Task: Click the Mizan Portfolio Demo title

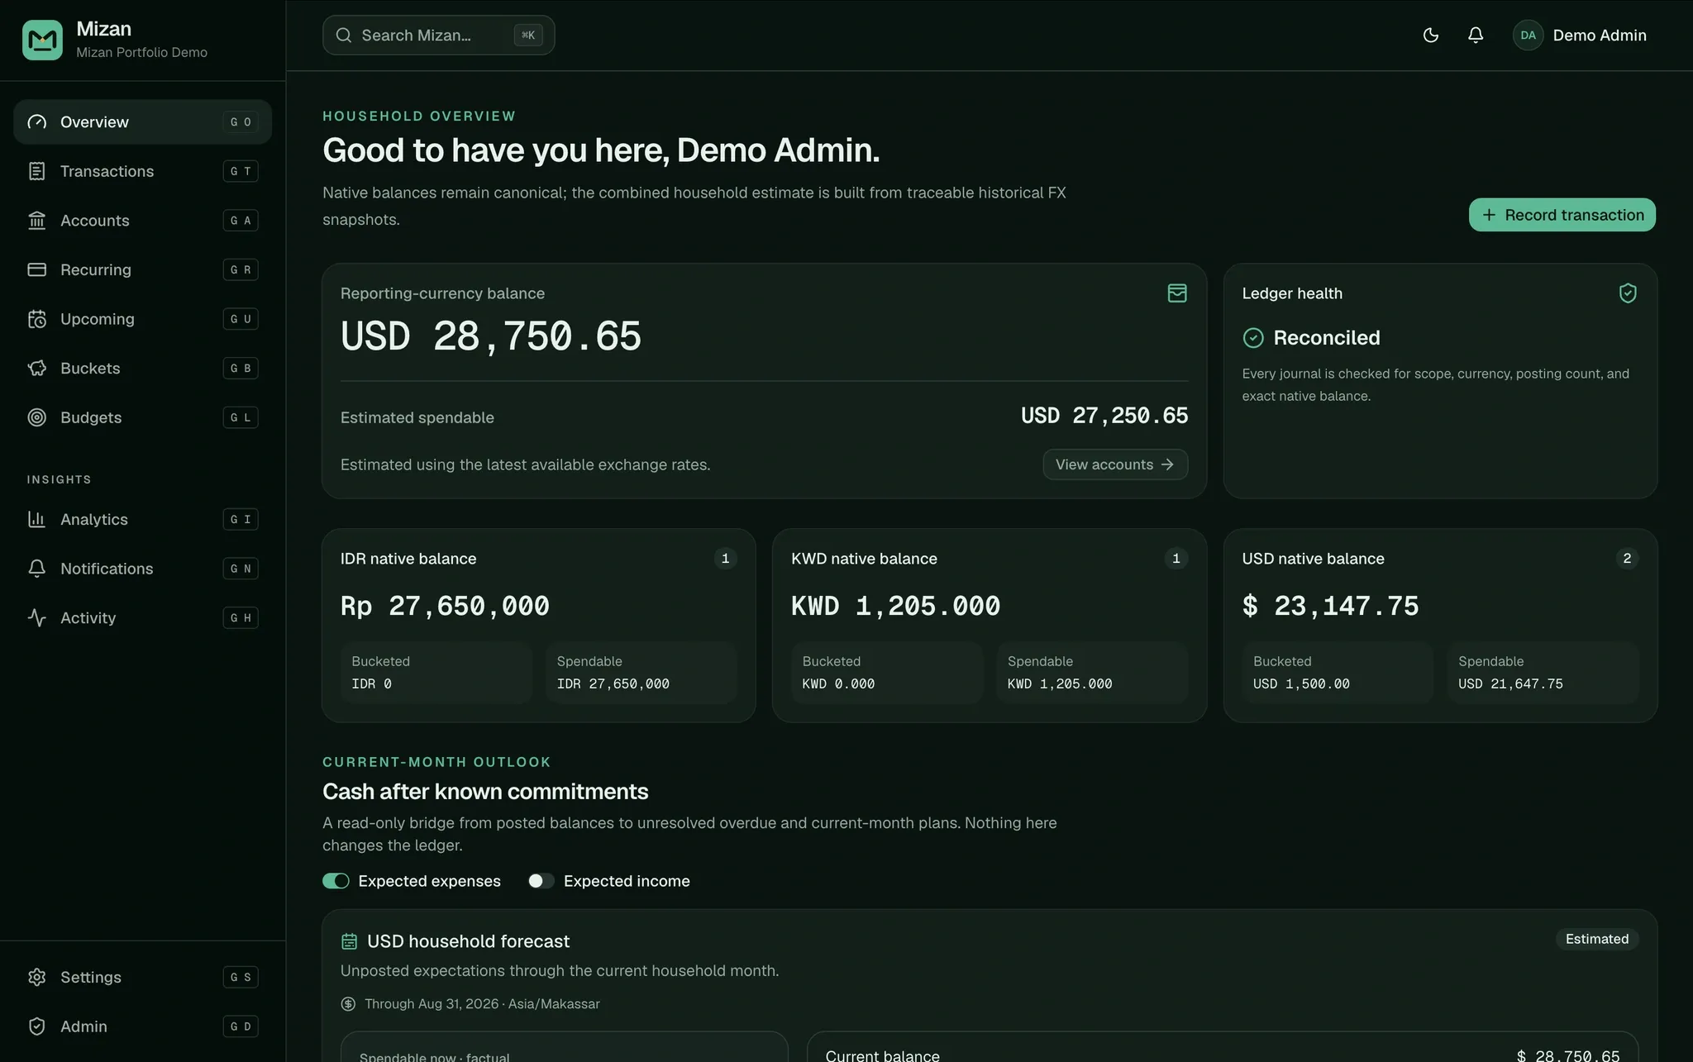Action: tap(141, 52)
